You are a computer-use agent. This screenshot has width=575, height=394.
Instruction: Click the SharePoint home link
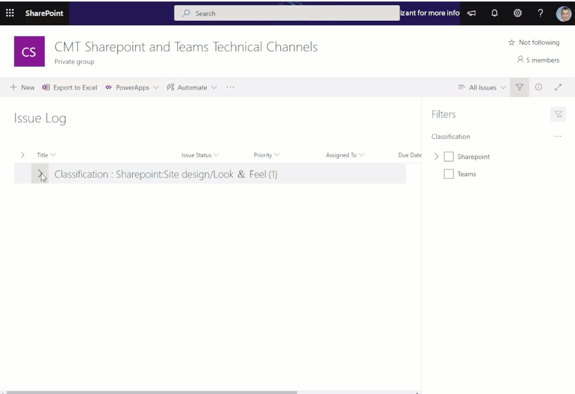coord(44,13)
